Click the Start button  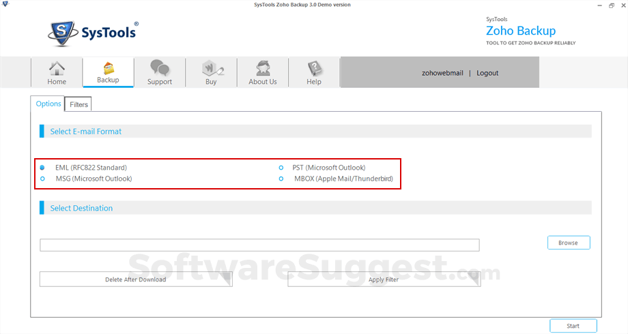coord(573,326)
